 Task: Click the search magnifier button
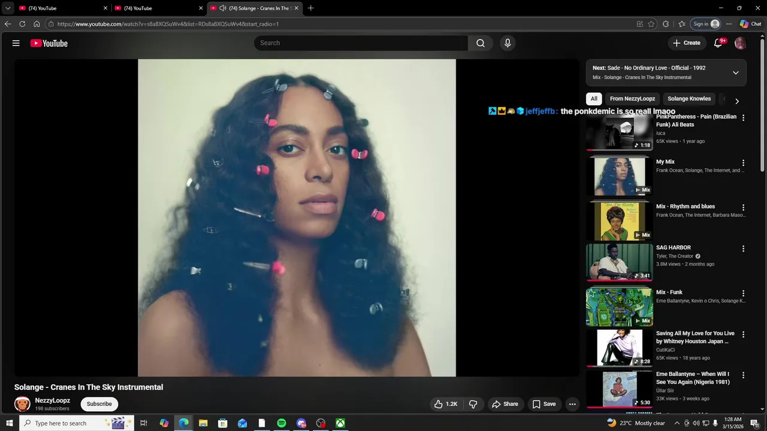(x=481, y=43)
